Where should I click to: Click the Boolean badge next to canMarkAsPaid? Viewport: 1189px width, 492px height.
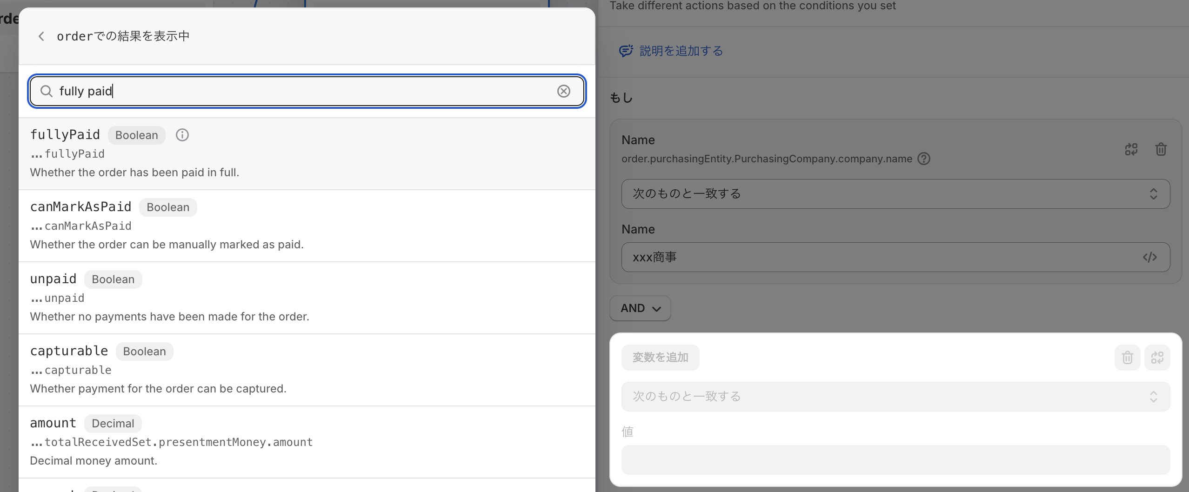click(x=168, y=207)
